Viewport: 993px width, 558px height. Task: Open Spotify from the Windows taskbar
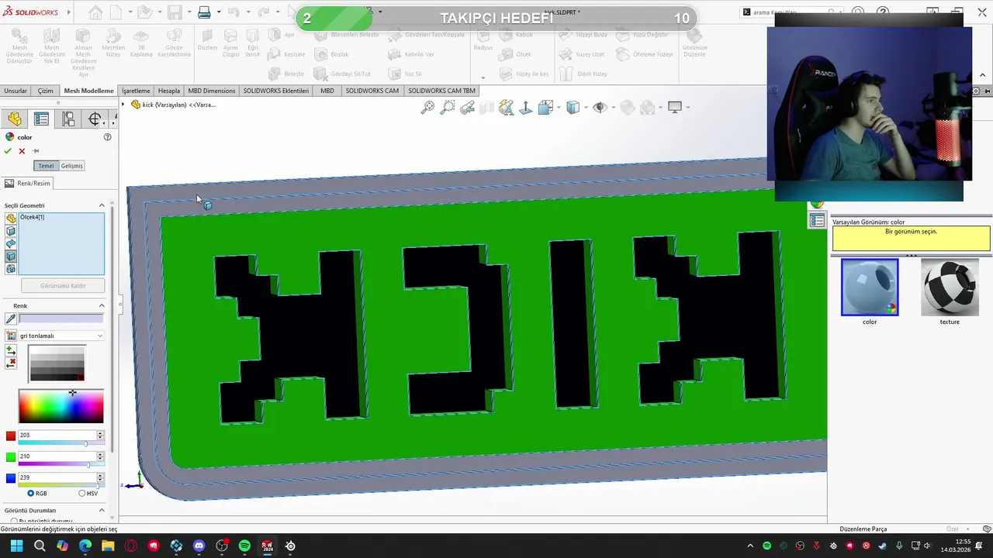point(244,546)
